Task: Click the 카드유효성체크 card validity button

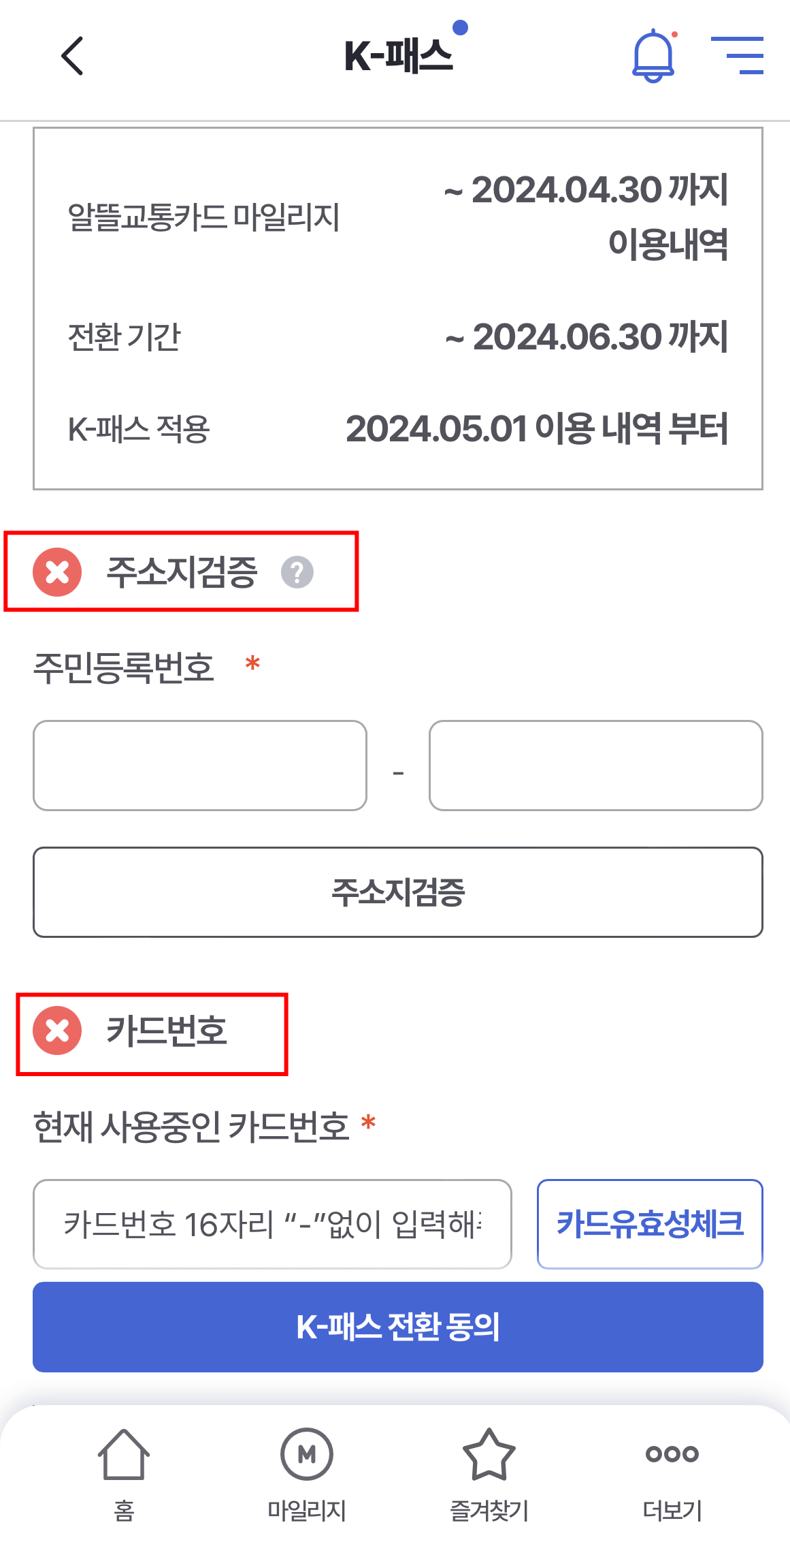Action: [x=649, y=1223]
